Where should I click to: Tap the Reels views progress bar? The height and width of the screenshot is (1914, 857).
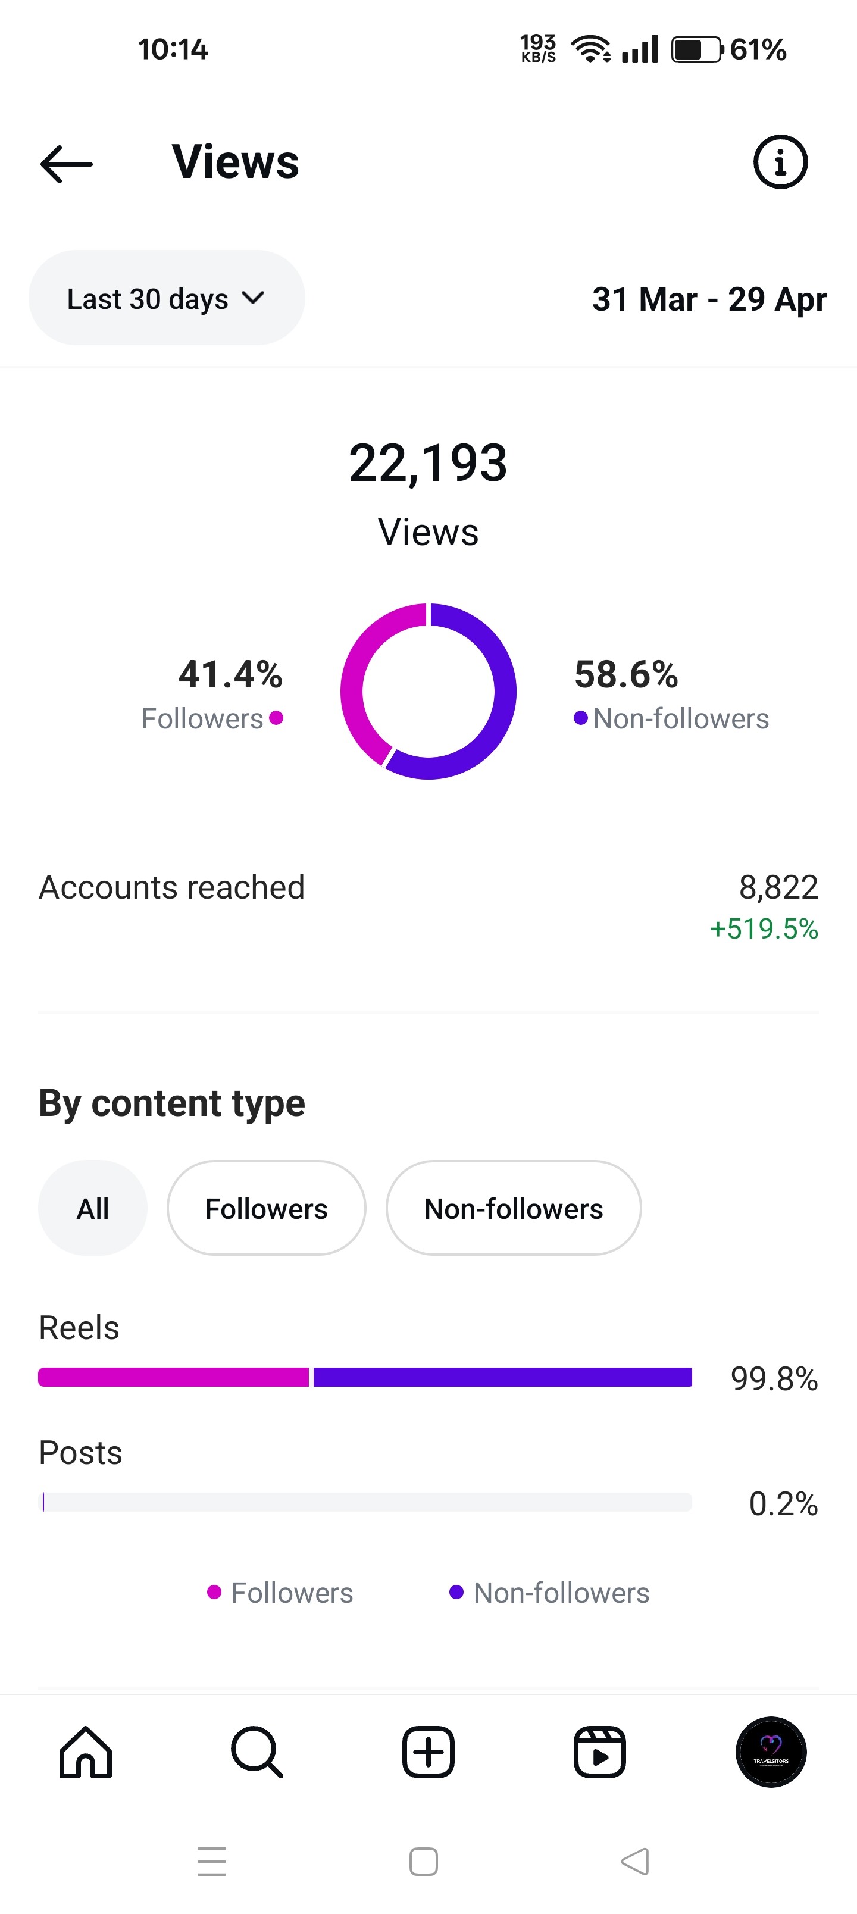[x=365, y=1377]
